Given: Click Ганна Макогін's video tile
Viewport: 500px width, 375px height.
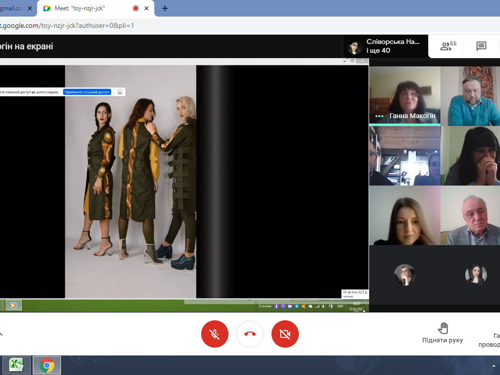Looking at the screenshot, I should (404, 96).
